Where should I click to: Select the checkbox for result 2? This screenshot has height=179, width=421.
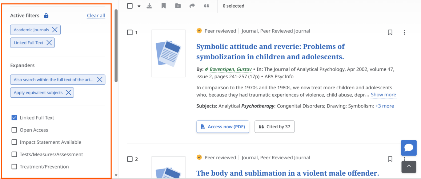click(x=130, y=159)
